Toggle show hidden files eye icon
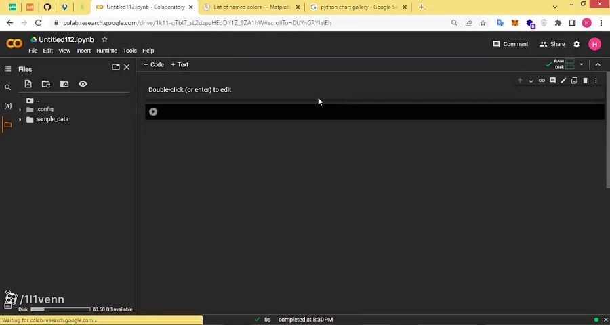 coord(83,84)
